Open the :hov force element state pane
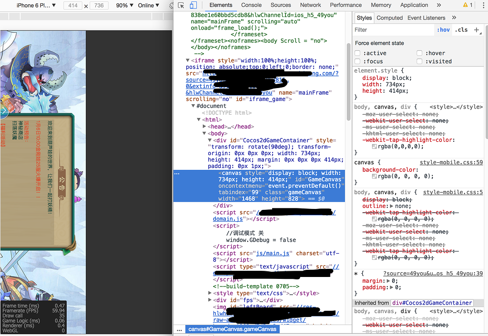 [x=443, y=30]
